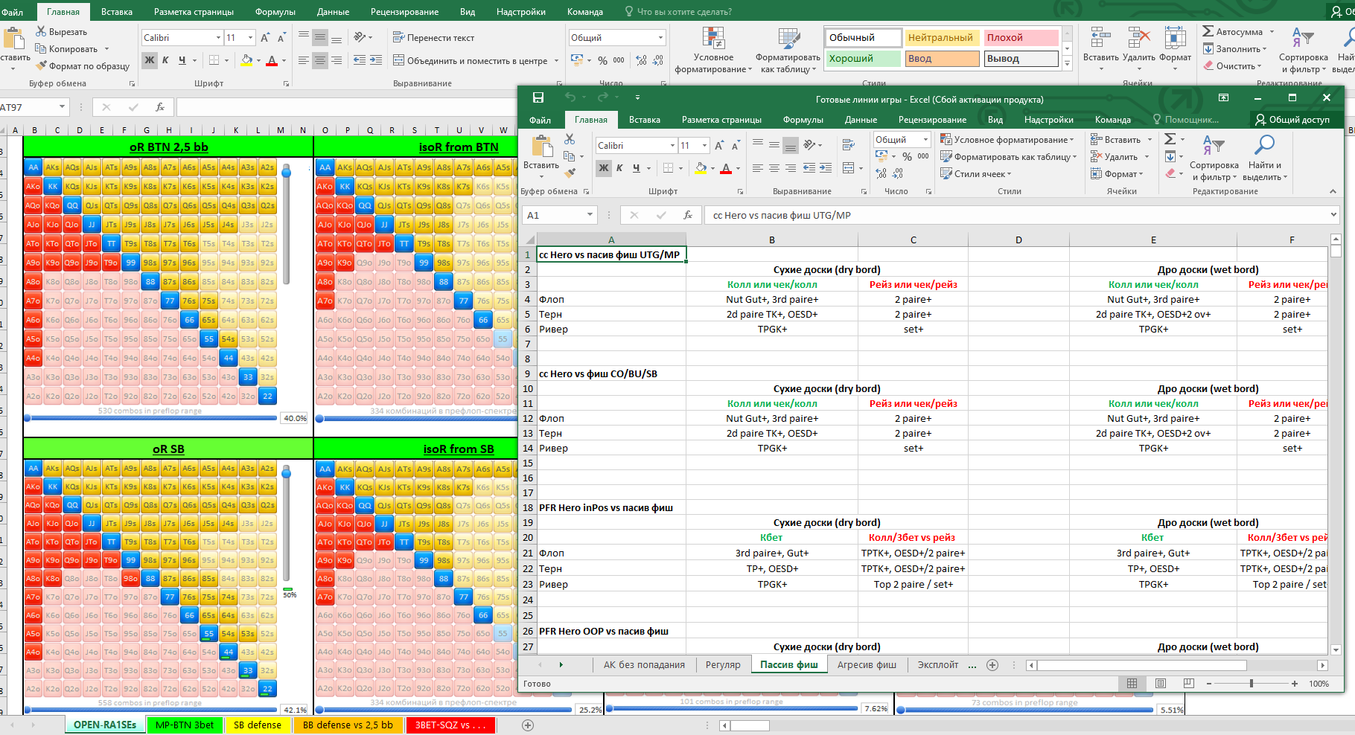The height and width of the screenshot is (735, 1355).
Task: Switch to 'SB defense' sheet in background workbook
Action: tap(258, 725)
